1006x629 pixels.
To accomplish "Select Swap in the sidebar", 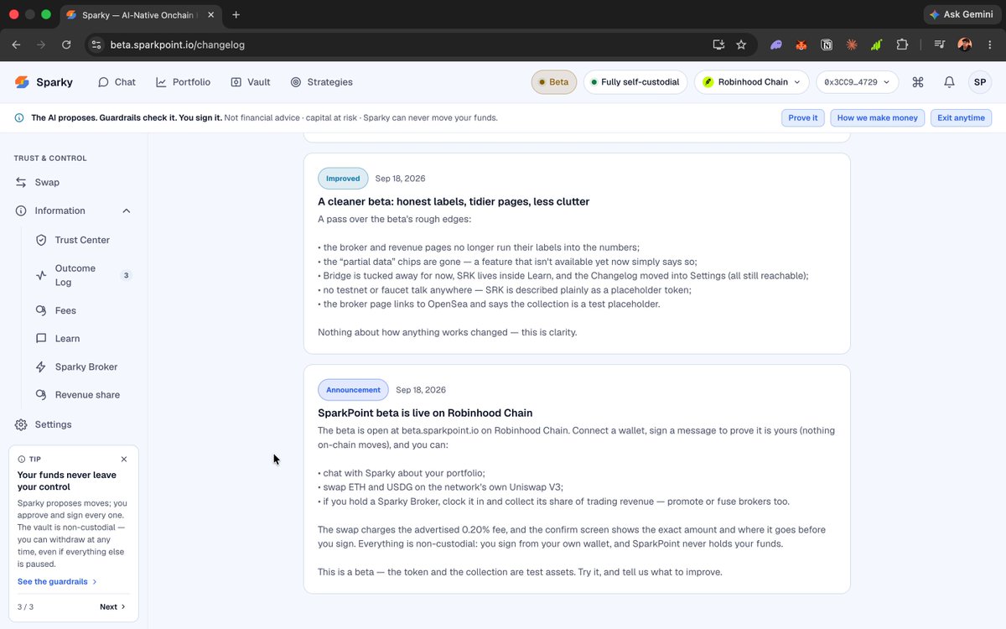I will click(74, 182).
